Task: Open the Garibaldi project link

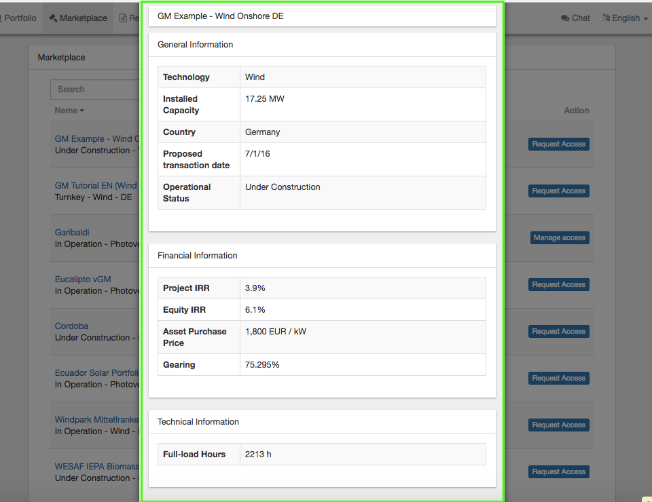Action: [72, 232]
